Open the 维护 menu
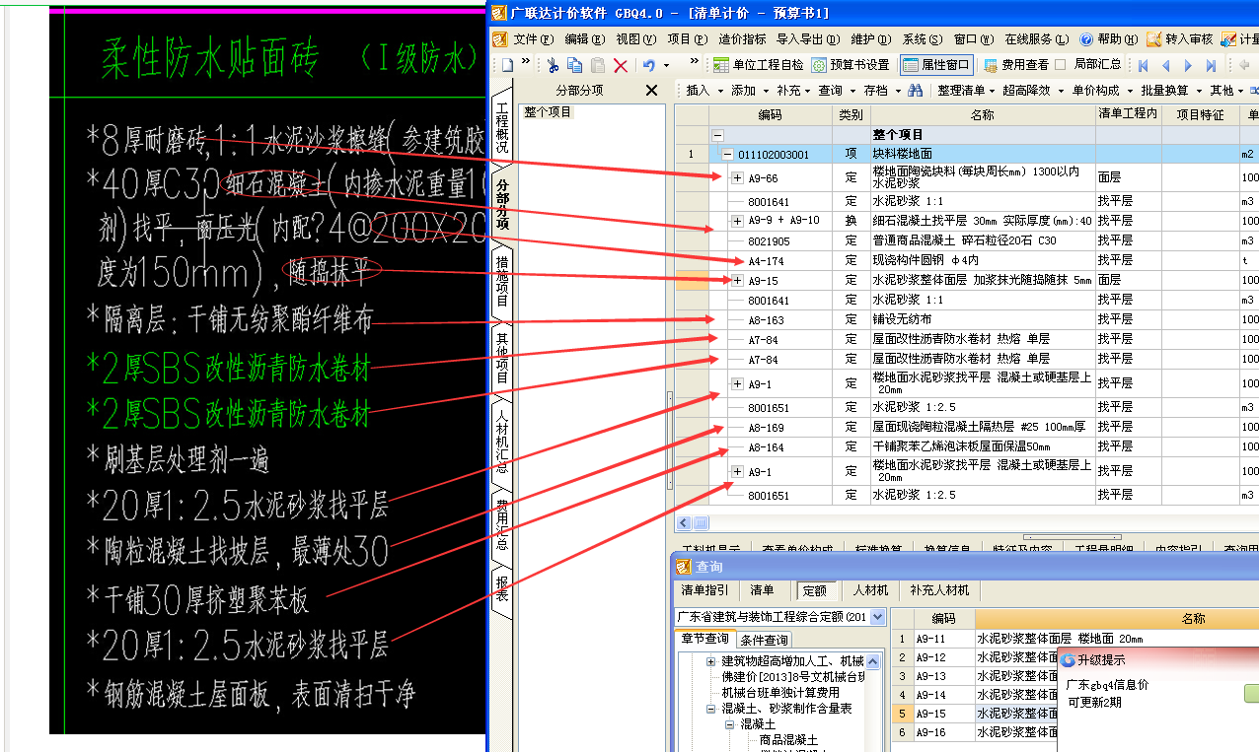 (x=870, y=39)
